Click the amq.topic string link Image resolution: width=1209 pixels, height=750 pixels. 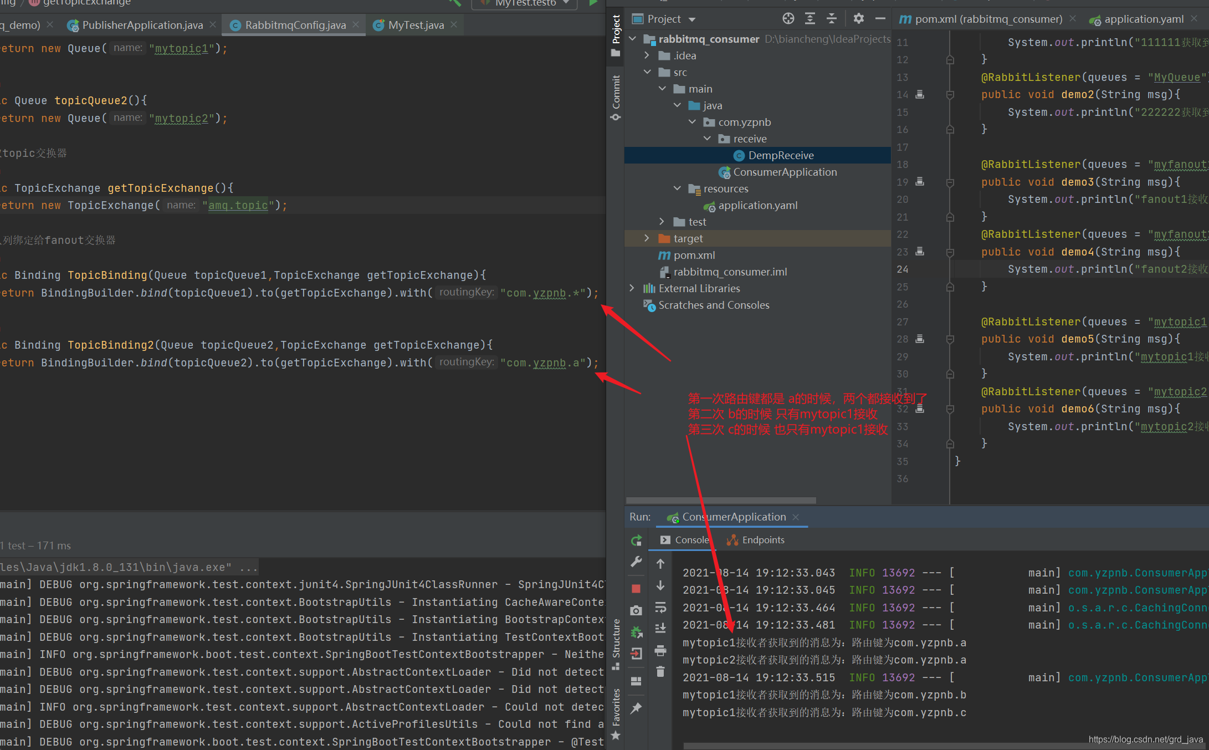tap(238, 206)
